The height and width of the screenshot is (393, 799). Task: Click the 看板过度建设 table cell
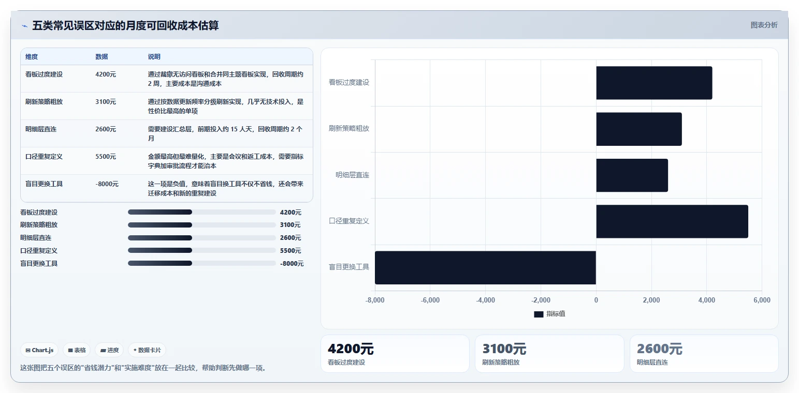pyautogui.click(x=44, y=74)
